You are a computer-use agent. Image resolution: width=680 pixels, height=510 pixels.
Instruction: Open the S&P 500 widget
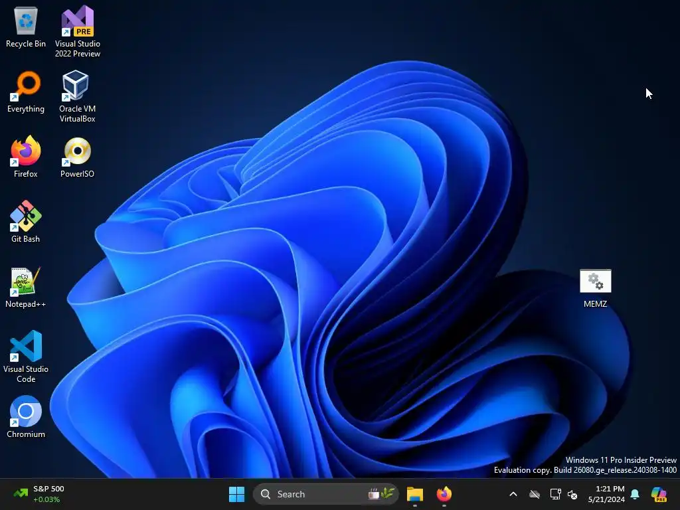coord(39,494)
